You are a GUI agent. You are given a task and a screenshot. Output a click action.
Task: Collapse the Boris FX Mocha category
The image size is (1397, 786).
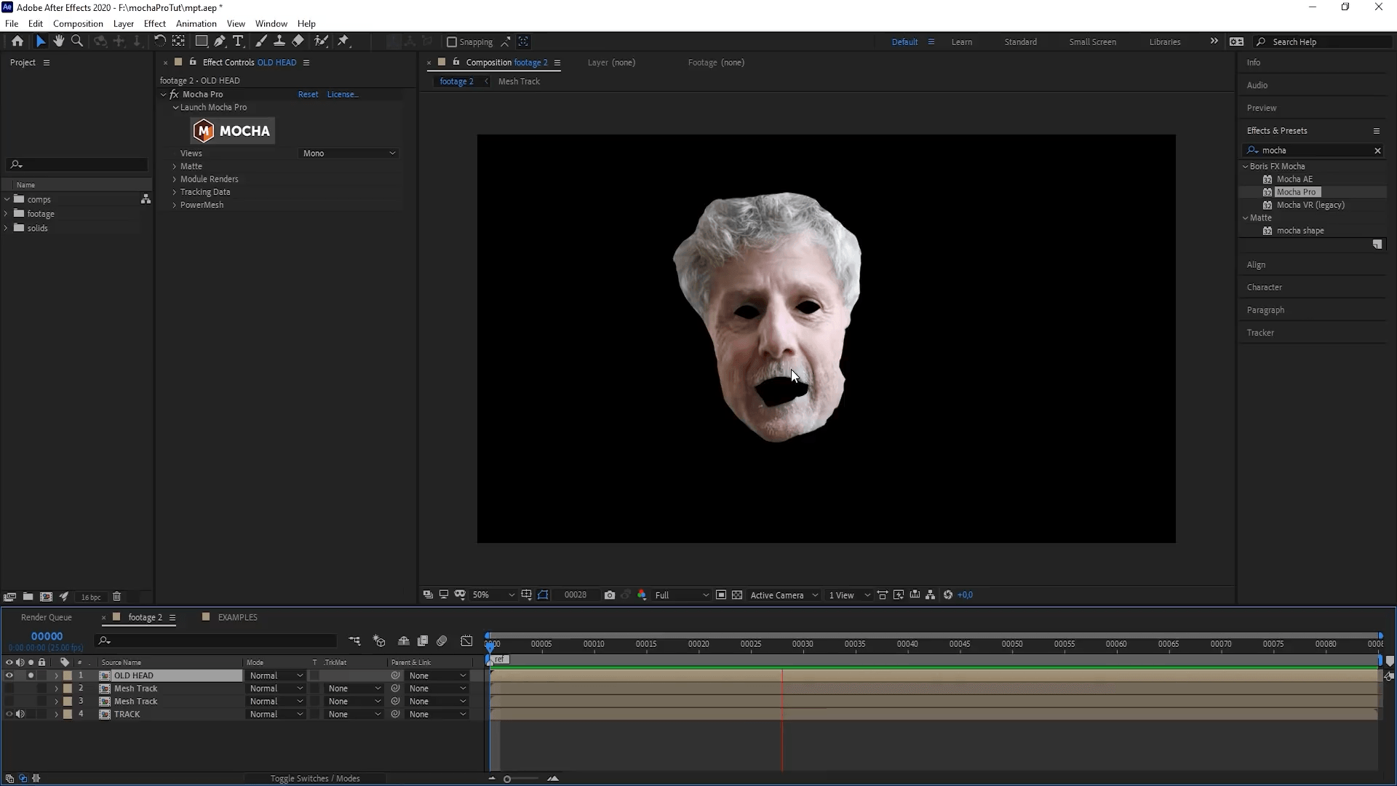coord(1245,167)
